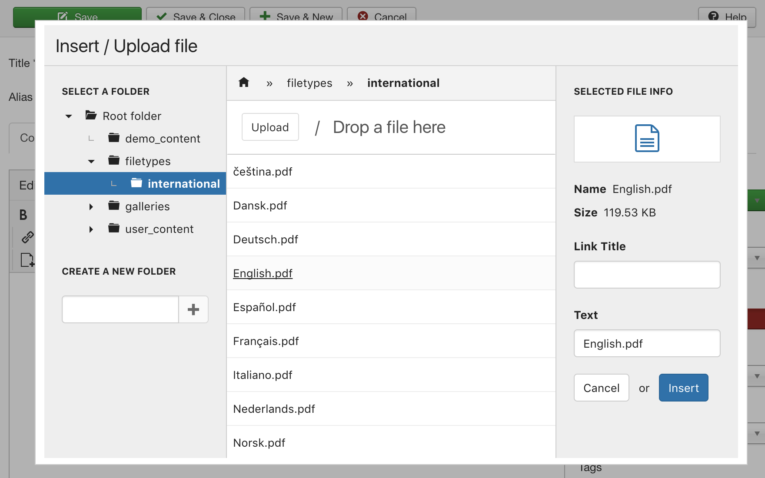Click the user_content folder icon

(114, 229)
